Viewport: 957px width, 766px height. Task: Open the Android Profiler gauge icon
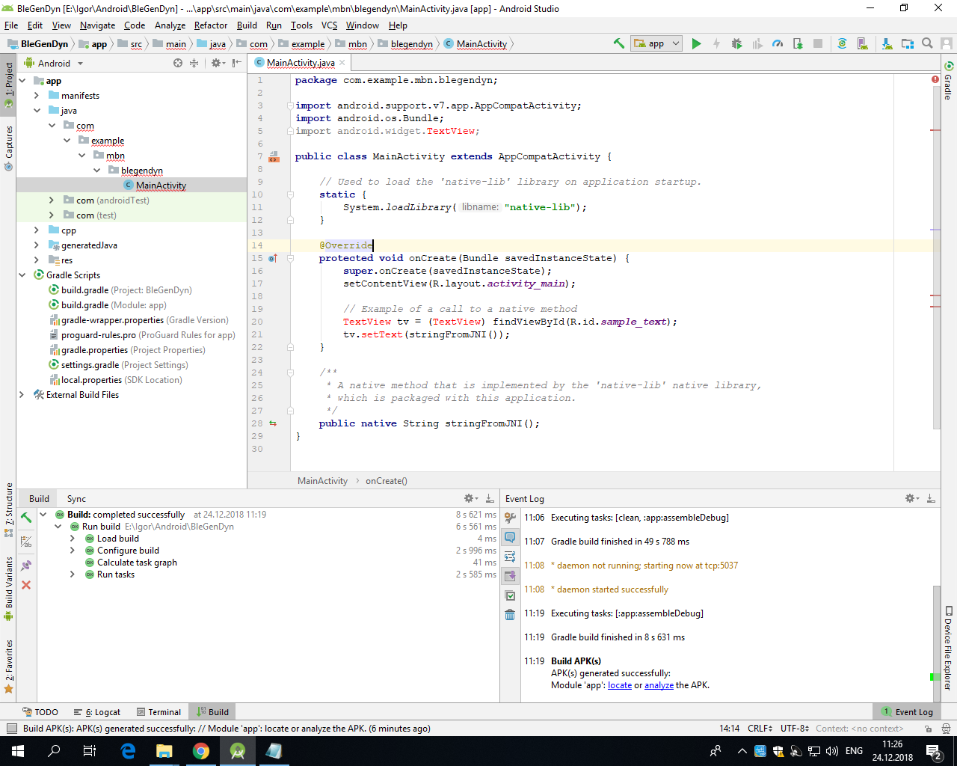click(x=778, y=43)
